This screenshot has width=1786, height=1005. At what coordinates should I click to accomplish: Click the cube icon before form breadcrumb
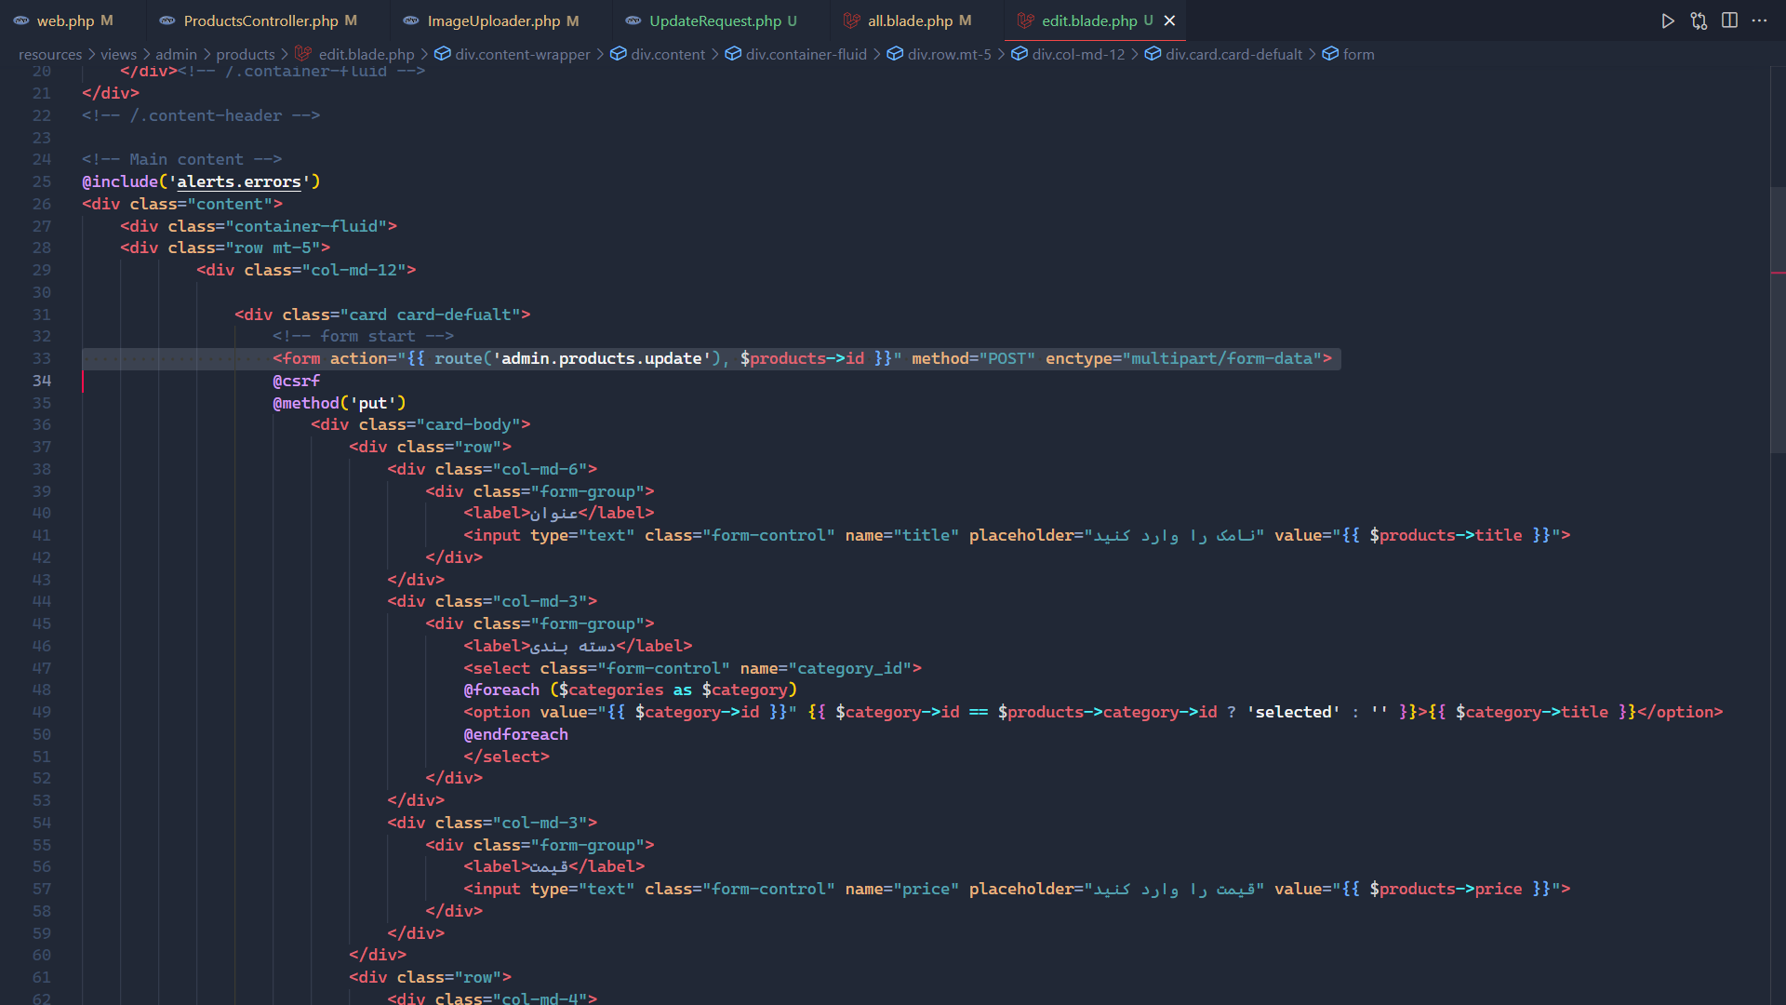[1330, 54]
